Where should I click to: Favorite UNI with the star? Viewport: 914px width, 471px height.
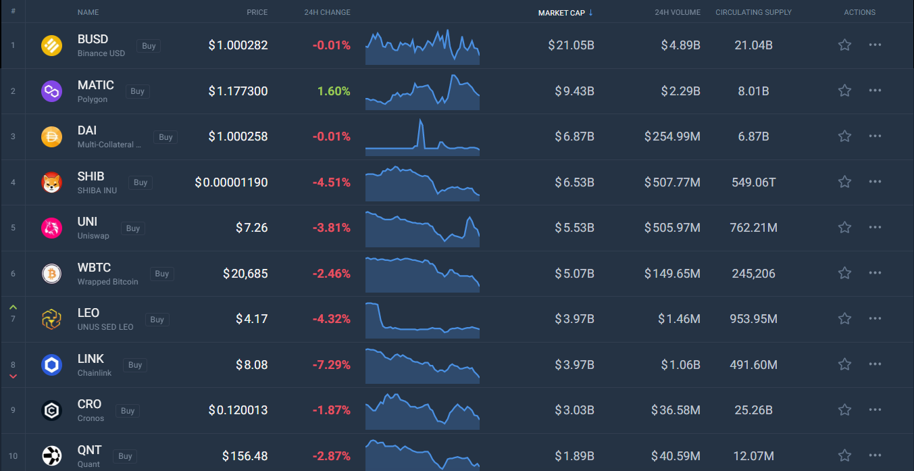pos(844,227)
